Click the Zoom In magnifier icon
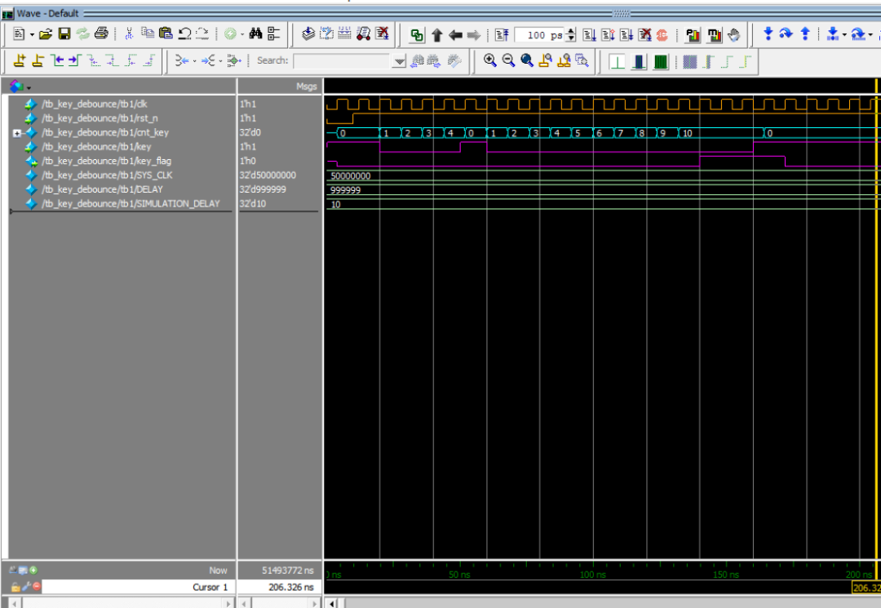 pos(490,60)
